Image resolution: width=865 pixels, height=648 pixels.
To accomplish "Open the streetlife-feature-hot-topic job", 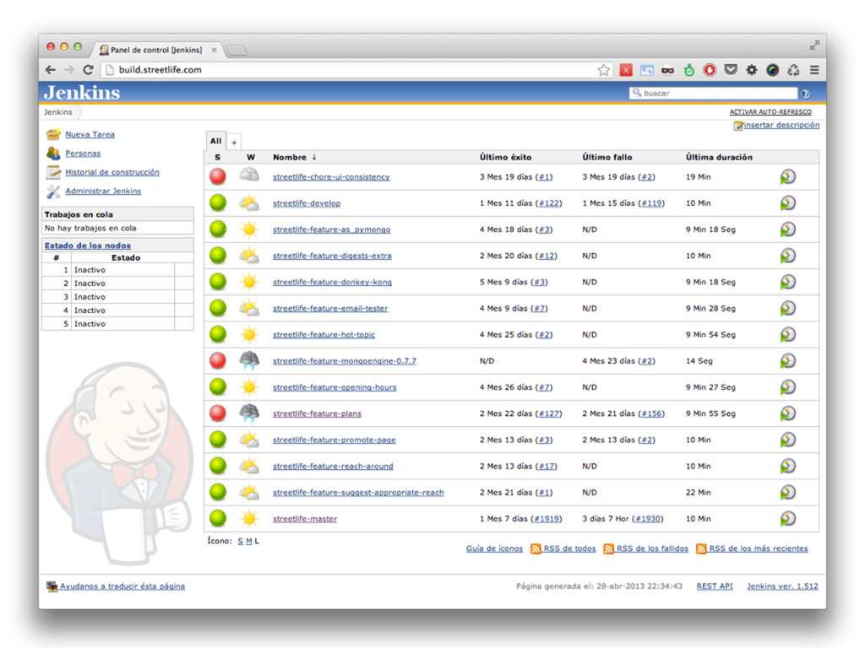I will click(x=324, y=334).
